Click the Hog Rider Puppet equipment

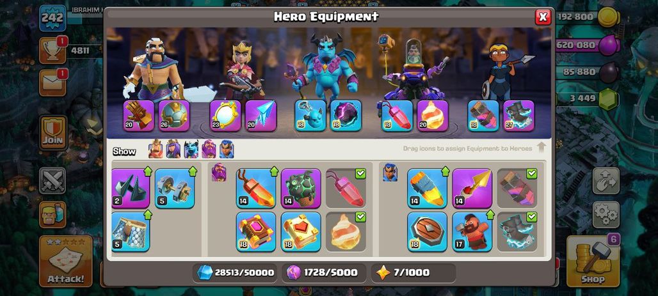472,232
